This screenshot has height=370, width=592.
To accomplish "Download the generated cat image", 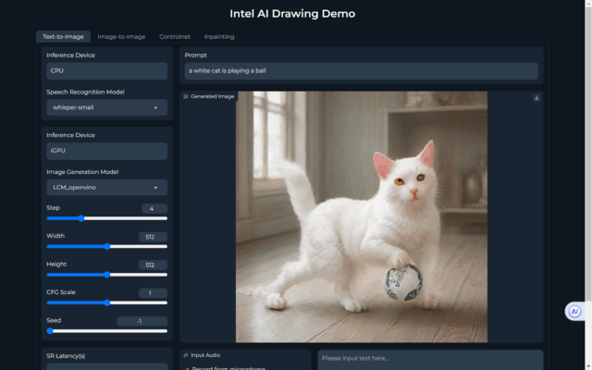I will click(x=536, y=98).
